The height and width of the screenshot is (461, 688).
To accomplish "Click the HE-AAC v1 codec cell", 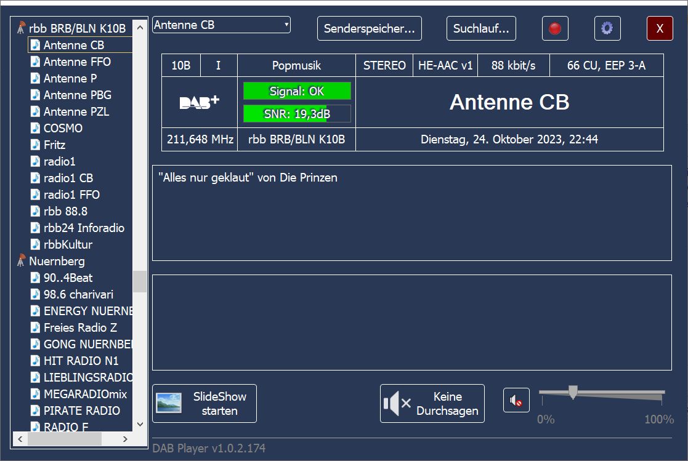I will point(445,65).
